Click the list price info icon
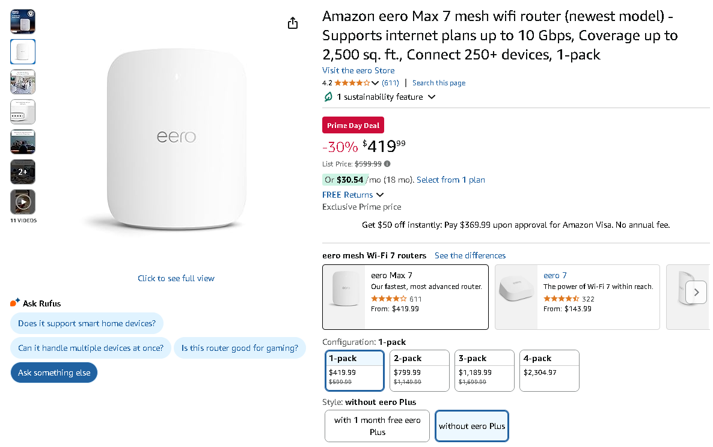Image resolution: width=713 pixels, height=447 pixels. [x=387, y=163]
